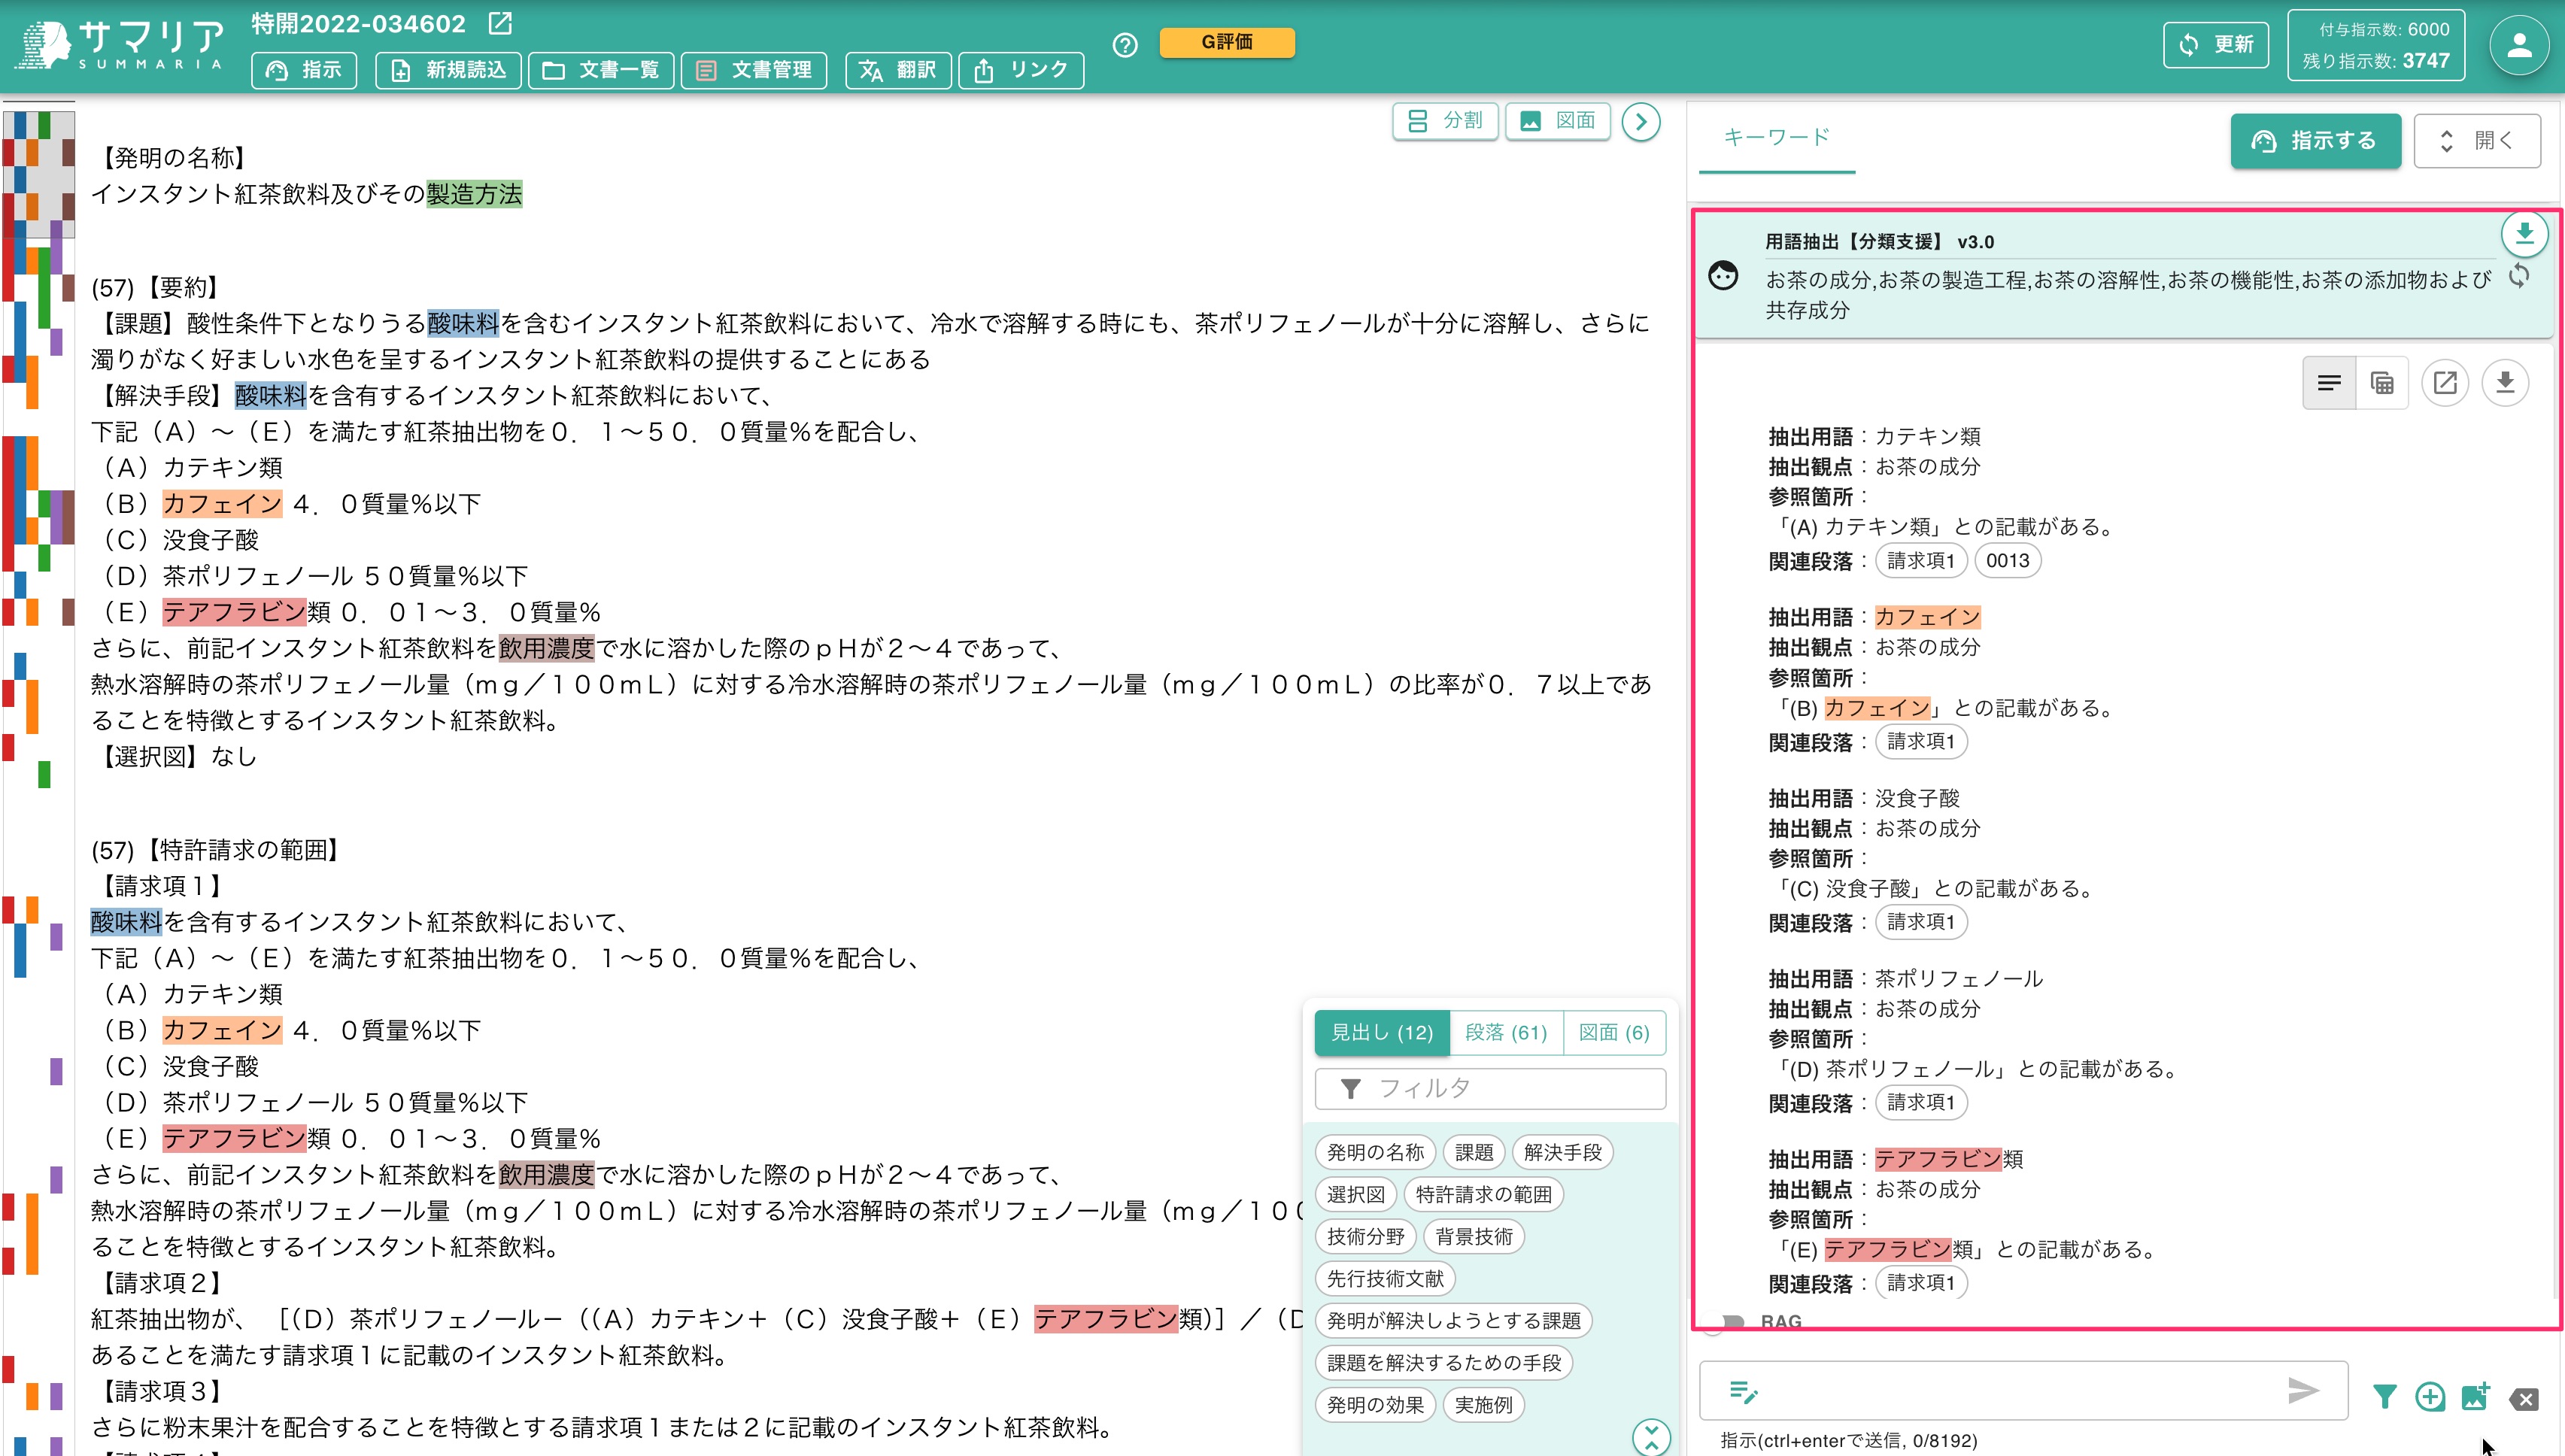
Task: Jump to 選択図 heading chip
Action: [x=1356, y=1194]
